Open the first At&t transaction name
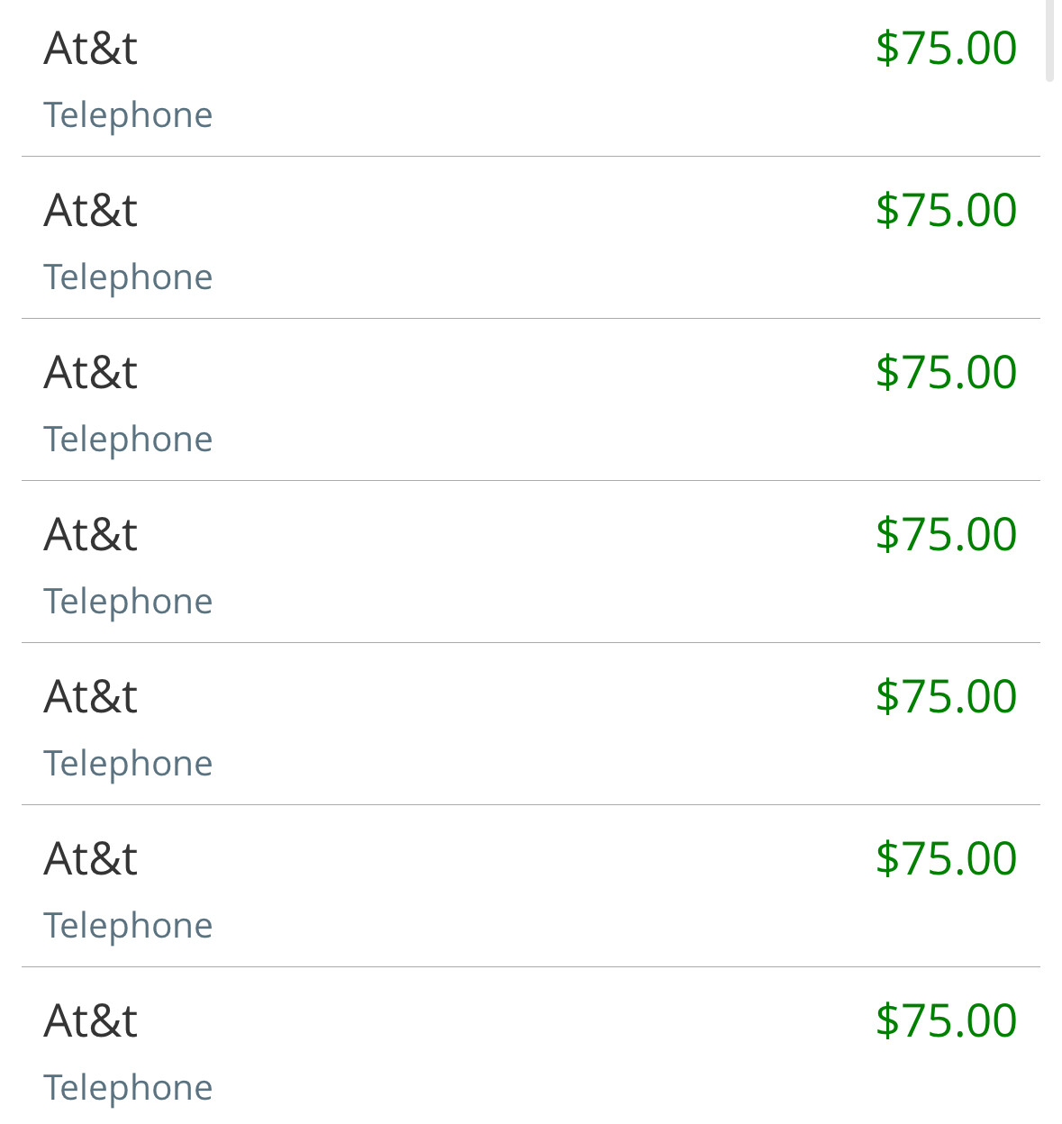Screen dimensions: 1062x1124 tap(90, 49)
